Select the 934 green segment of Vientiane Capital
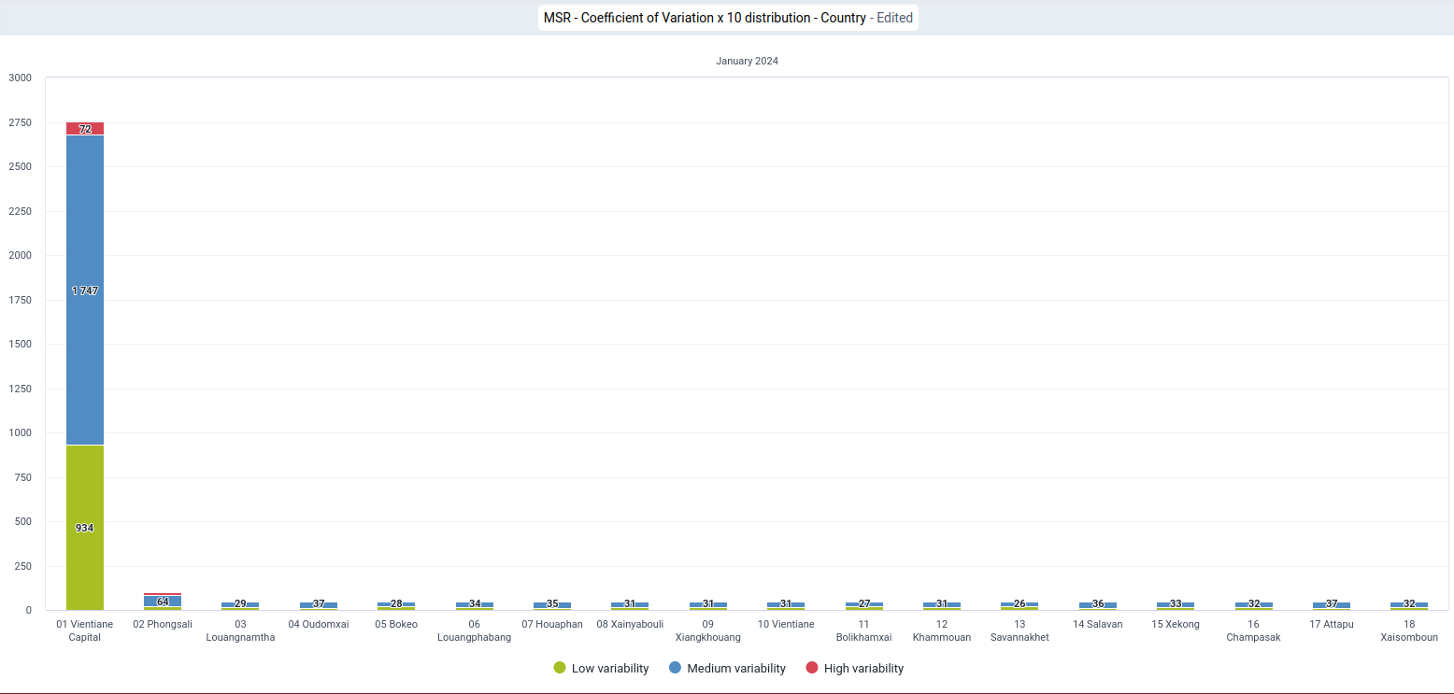The width and height of the screenshot is (1454, 694). click(x=85, y=528)
